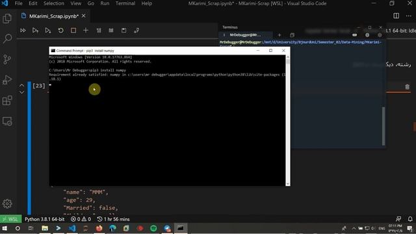Viewport: 416px width, 234px height.
Task: Open the Extensions view
Action: 7,101
